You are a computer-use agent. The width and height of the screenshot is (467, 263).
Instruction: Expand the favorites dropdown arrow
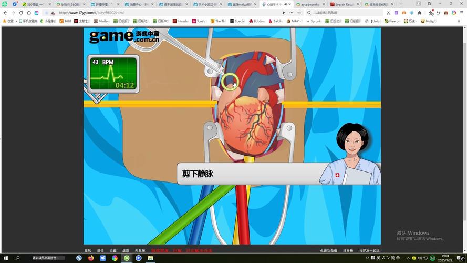[16, 21]
